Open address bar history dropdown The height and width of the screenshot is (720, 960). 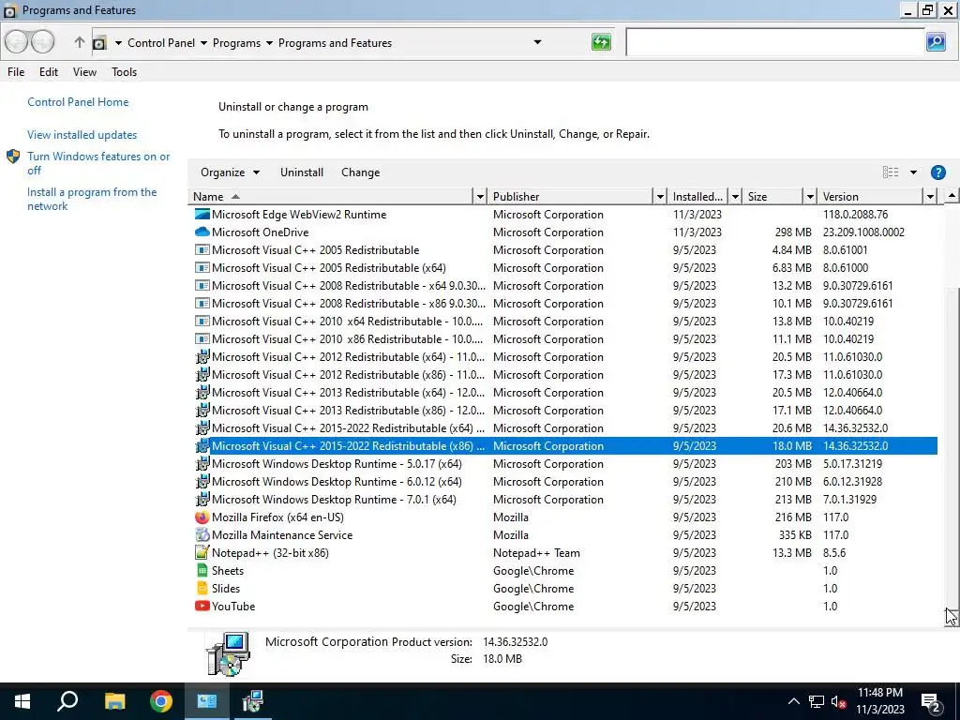537,42
